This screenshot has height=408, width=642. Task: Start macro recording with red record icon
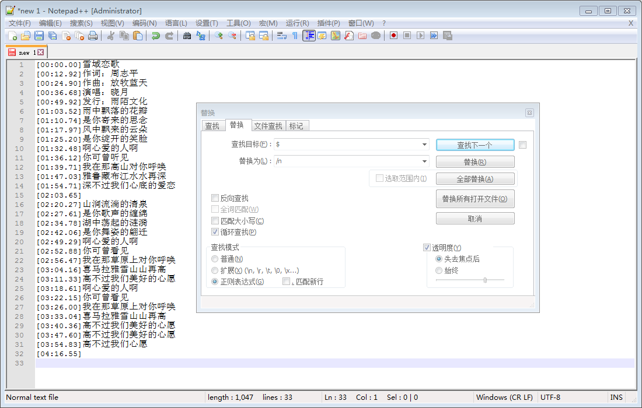pyautogui.click(x=394, y=36)
